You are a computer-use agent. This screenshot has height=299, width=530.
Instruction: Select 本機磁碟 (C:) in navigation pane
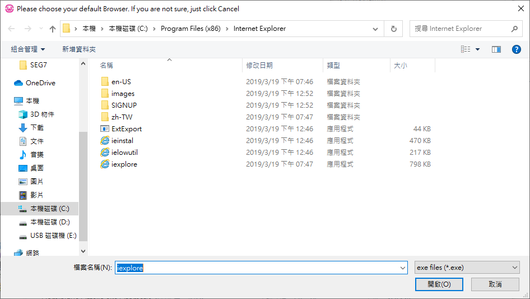pyautogui.click(x=40, y=209)
